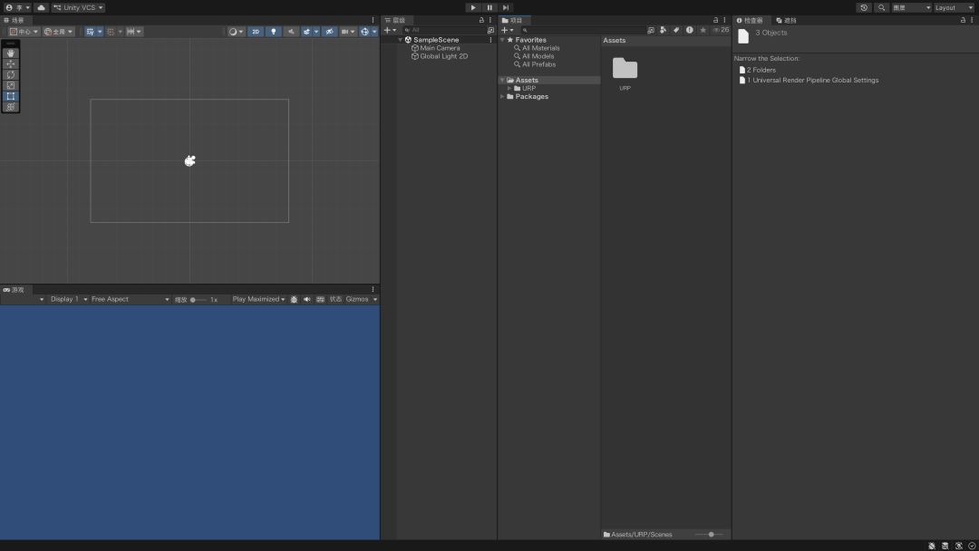Open Free Aspect dropdown in Game view
Screen dimensions: 979x551
(x=130, y=300)
